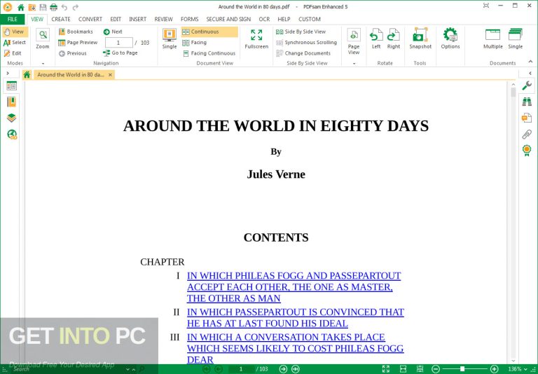Rotate page Right
The image size is (538, 374).
(394, 39)
